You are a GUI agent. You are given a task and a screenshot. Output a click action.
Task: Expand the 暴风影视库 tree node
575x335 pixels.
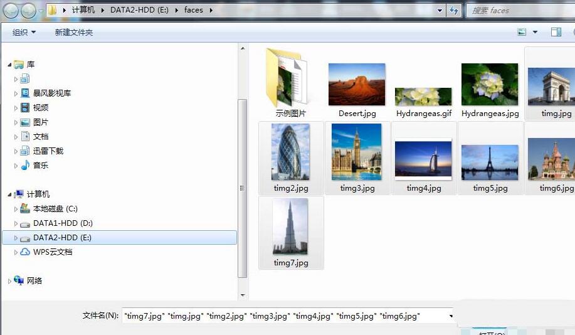click(x=16, y=93)
